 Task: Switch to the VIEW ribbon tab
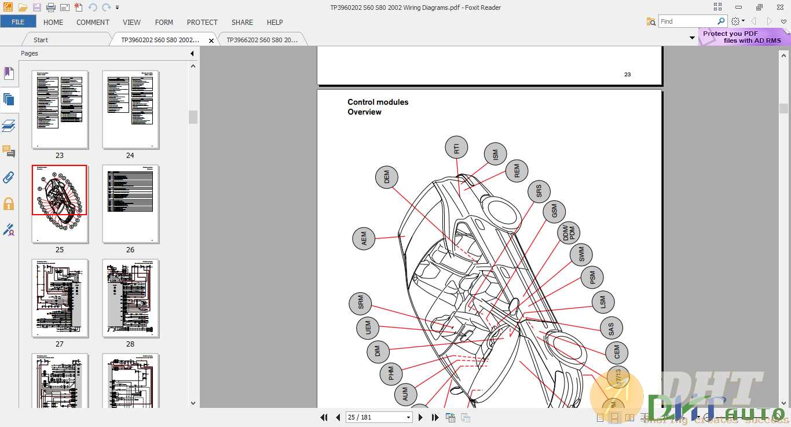(131, 22)
